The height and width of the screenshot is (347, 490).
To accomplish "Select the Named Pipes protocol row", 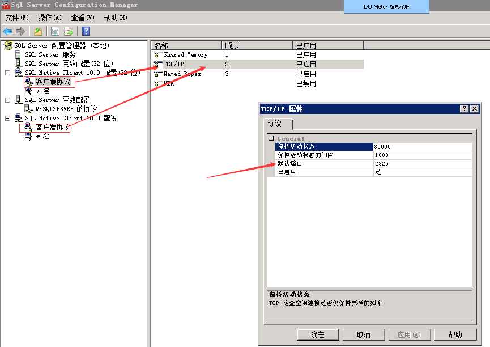I will [258, 74].
